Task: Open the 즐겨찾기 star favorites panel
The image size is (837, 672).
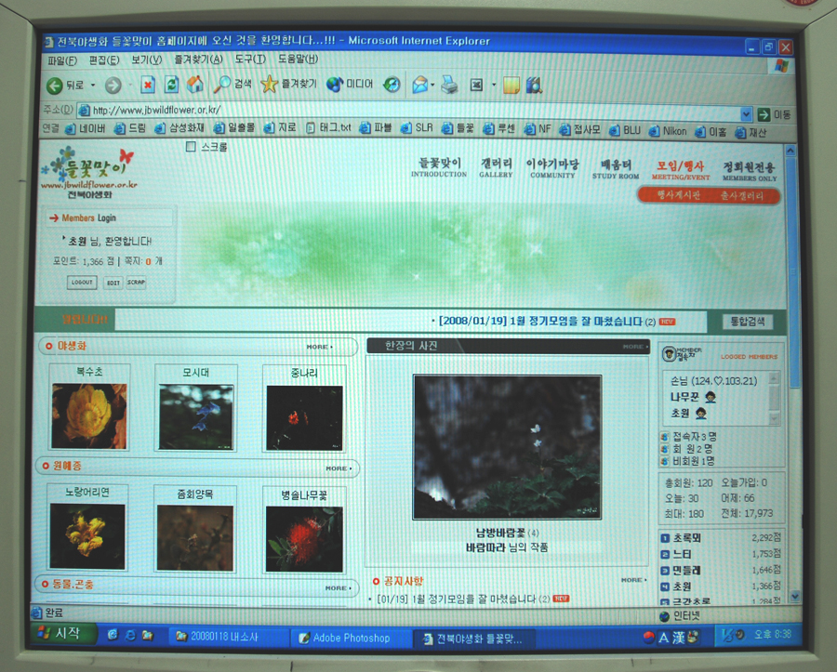Action: pos(288,84)
